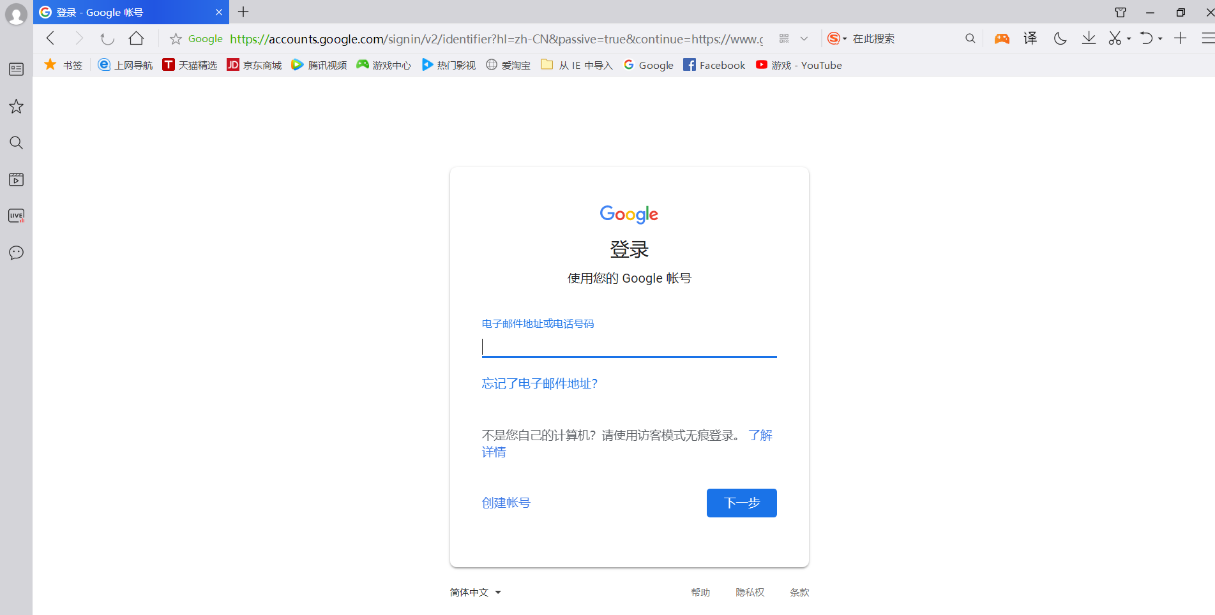This screenshot has height=615, width=1215.
Task: Click the user avatar in the sidebar
Action: (x=16, y=14)
